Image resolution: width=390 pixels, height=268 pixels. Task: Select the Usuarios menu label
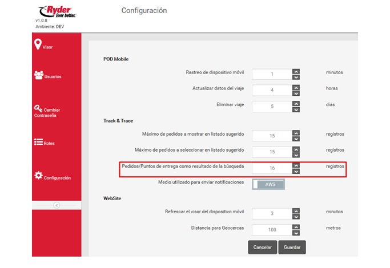[53, 77]
